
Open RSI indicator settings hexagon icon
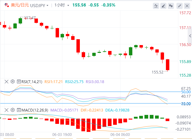(x=13, y=82)
